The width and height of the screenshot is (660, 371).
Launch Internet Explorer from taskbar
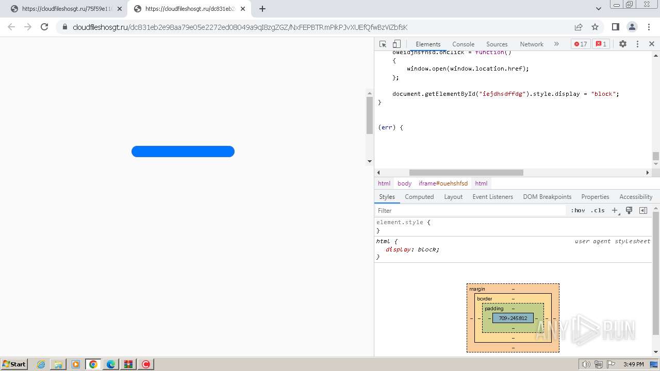point(41,364)
